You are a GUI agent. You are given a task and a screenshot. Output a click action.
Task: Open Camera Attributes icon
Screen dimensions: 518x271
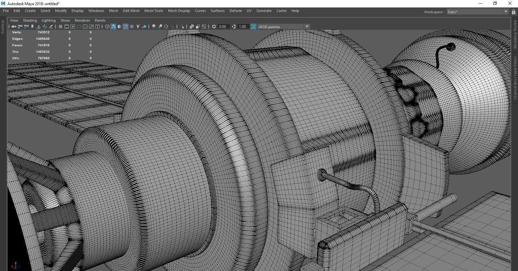(26, 27)
